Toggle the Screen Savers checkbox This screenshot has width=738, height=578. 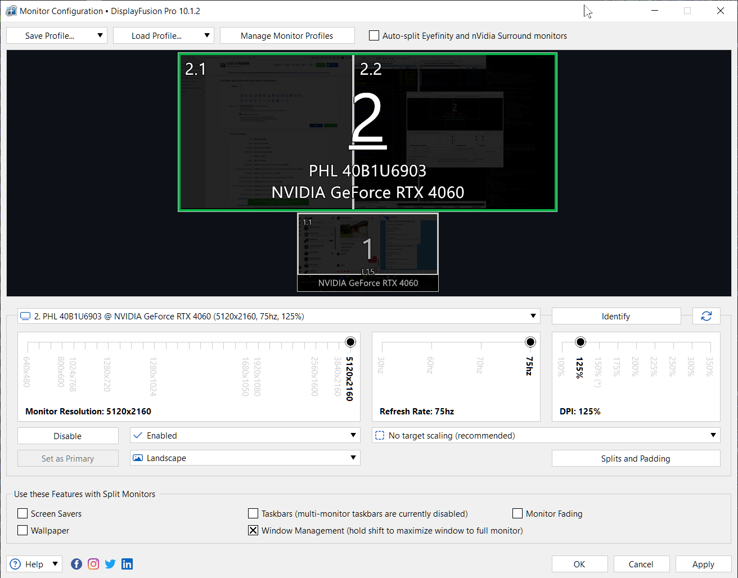tap(22, 513)
